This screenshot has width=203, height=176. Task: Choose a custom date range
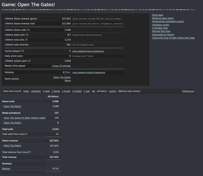[x=112, y=91]
